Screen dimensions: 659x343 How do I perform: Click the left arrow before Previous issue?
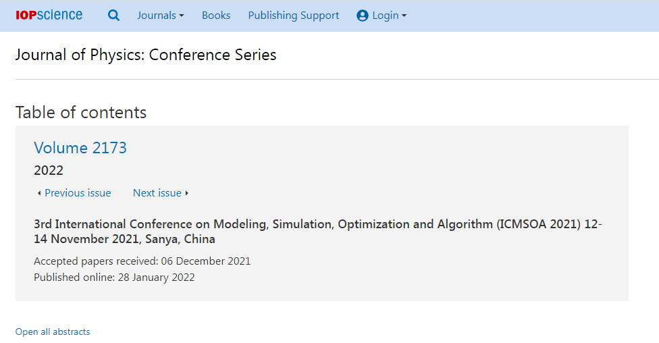(x=39, y=193)
